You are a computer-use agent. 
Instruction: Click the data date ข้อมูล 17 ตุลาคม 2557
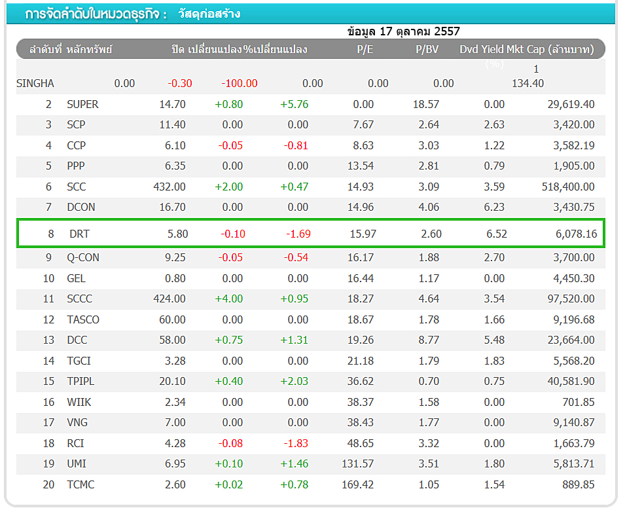[x=403, y=31]
